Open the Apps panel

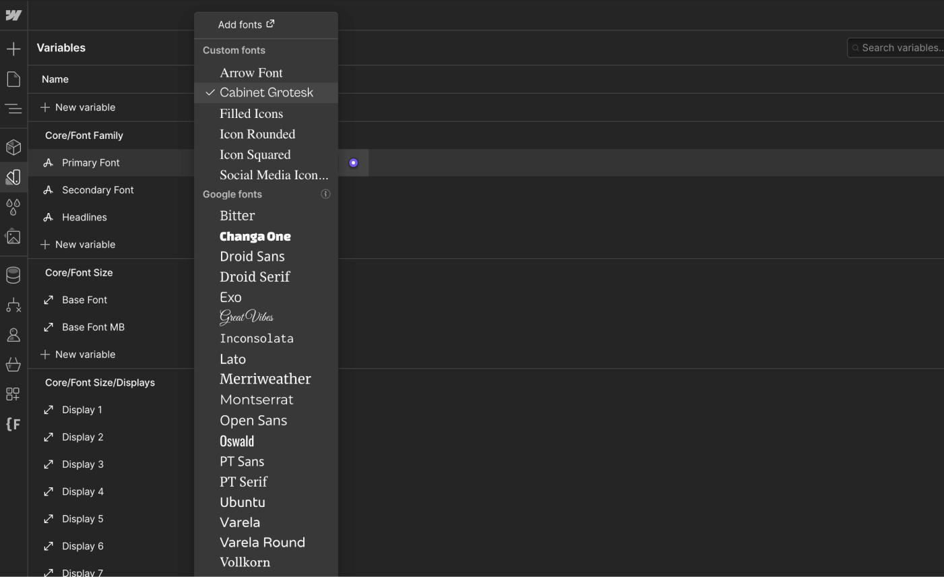point(13,393)
